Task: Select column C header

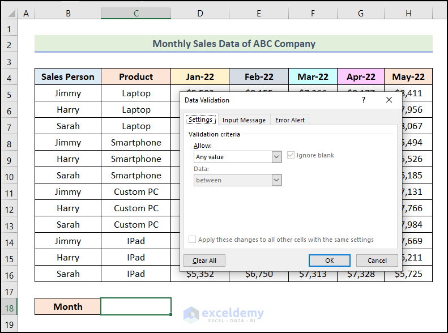Action: tap(136, 13)
